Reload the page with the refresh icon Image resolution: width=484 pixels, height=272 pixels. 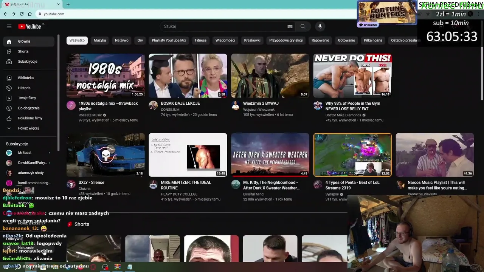click(x=22, y=14)
